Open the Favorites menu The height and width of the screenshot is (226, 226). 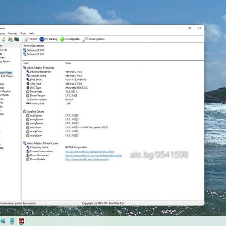(x=12, y=33)
